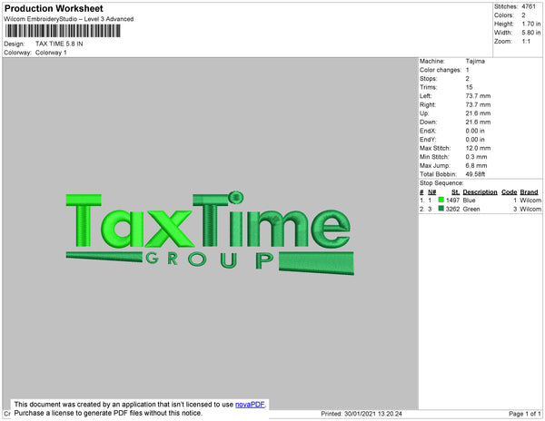Click the Green description in stop sequence
This screenshot has width=545, height=421.
pos(471,209)
